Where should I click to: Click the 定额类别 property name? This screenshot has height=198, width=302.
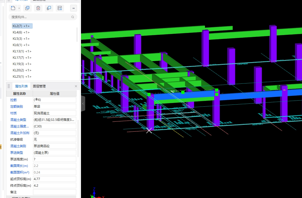(17, 106)
